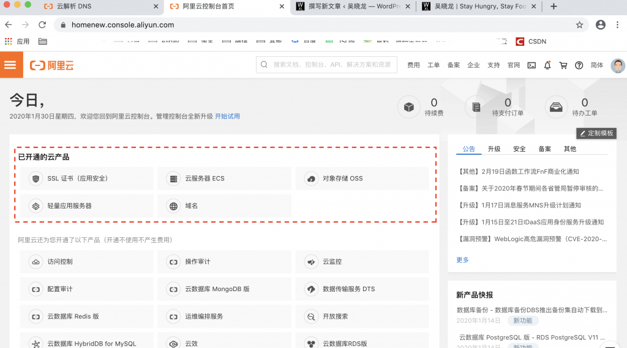This screenshot has height=348, width=627.
Task: Select the 升级 tab
Action: point(494,149)
